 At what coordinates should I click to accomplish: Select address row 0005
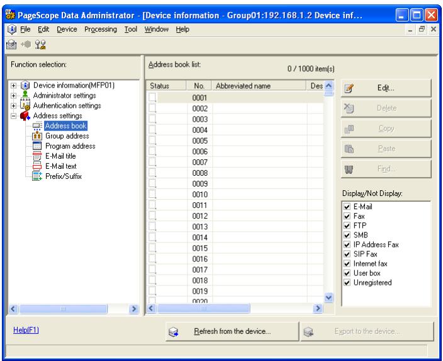point(235,140)
